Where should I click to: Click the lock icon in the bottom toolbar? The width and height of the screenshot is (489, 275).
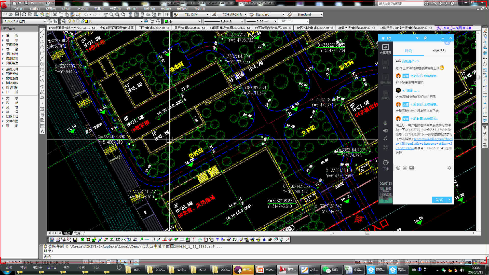264,240
